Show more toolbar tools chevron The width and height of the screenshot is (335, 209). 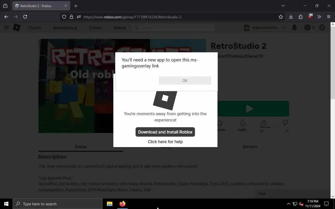pyautogui.click(x=319, y=17)
